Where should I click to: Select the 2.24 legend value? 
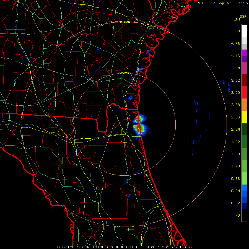click(x=235, y=129)
